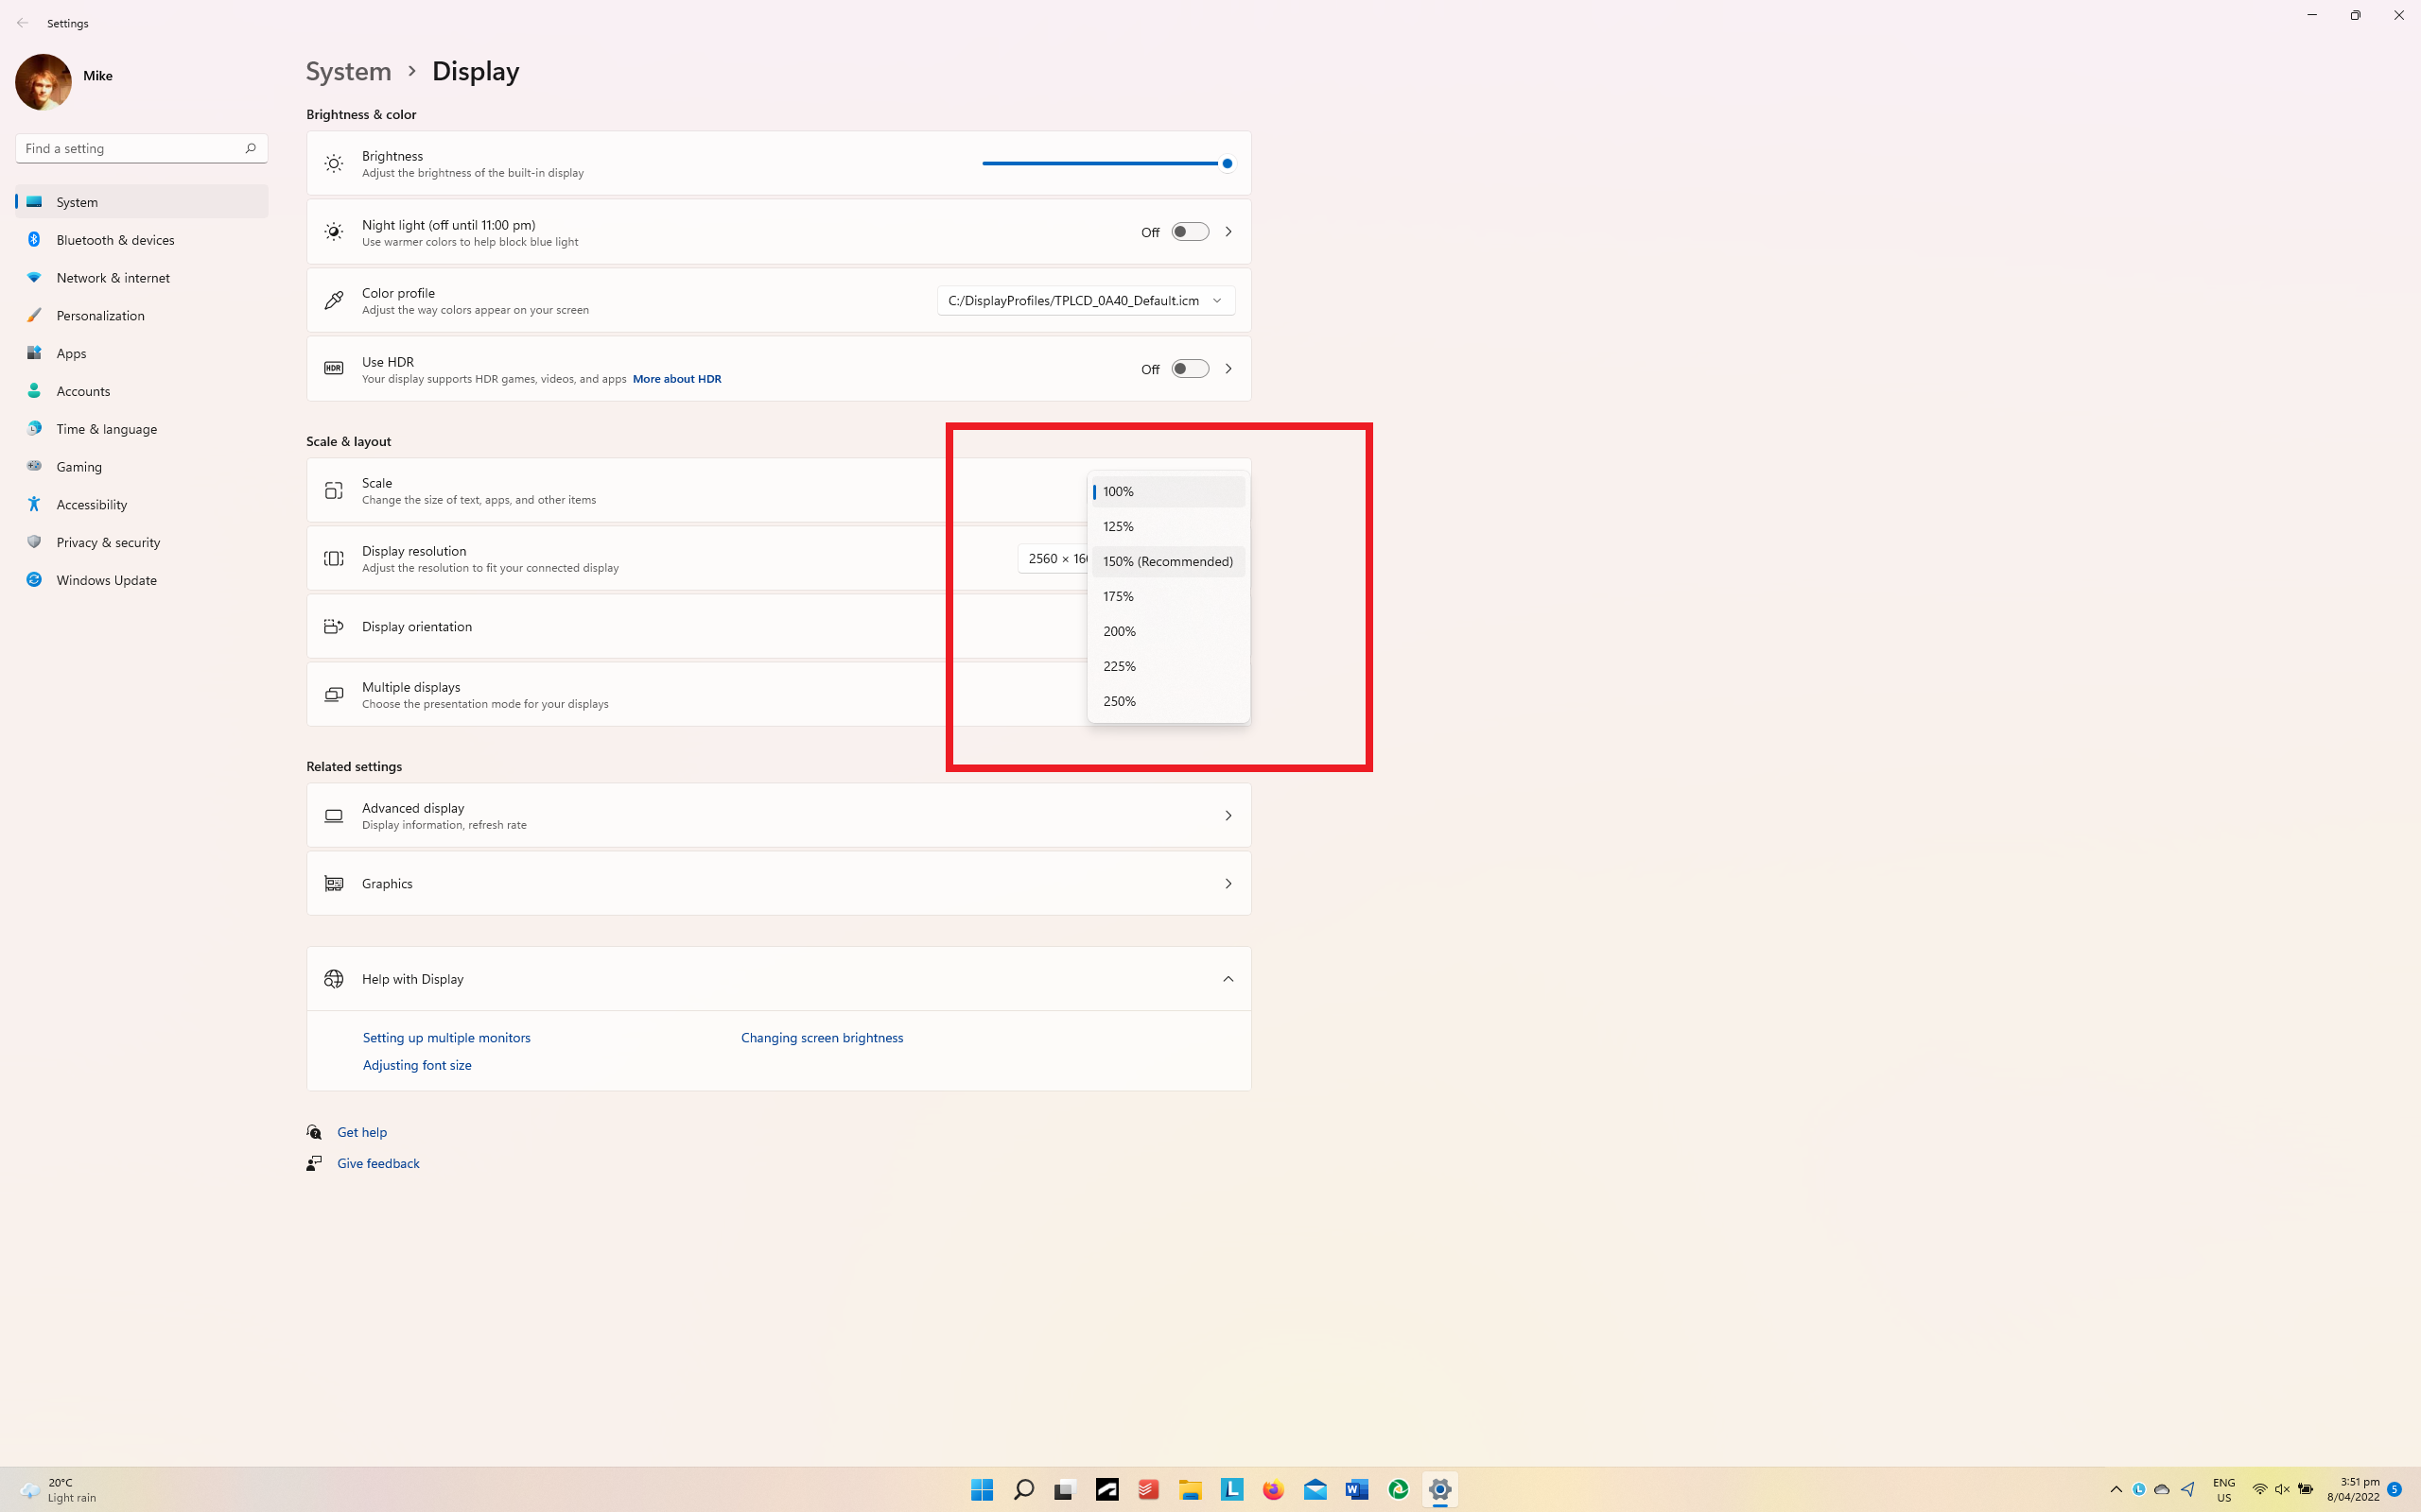Click the Brightness slider track
Image resolution: width=2421 pixels, height=1512 pixels.
[x=1101, y=163]
